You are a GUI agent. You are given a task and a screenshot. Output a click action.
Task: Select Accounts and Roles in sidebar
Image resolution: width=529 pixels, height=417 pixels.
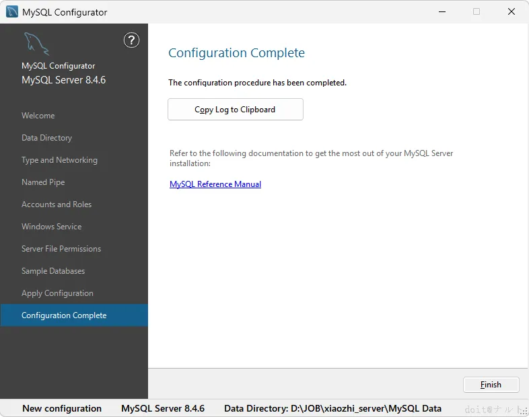click(x=57, y=204)
